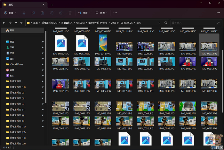The height and width of the screenshot is (150, 224).
Task: Open a new tab with plus button
Action: click(x=52, y=5)
